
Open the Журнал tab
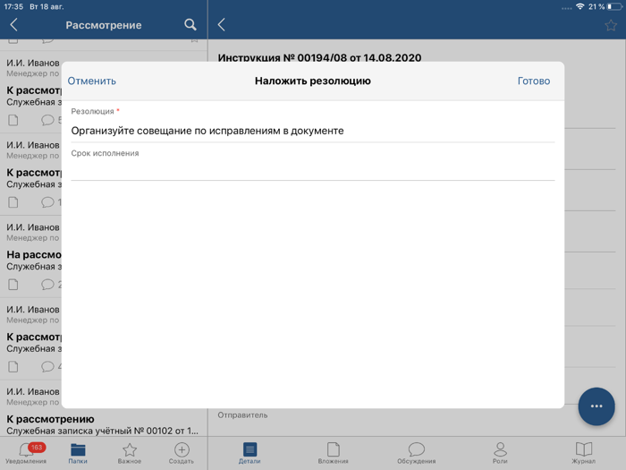click(583, 453)
